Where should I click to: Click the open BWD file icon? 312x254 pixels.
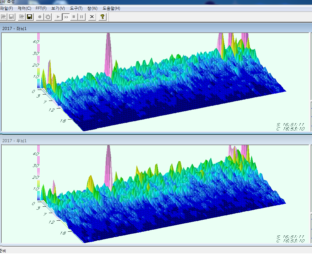(4, 17)
